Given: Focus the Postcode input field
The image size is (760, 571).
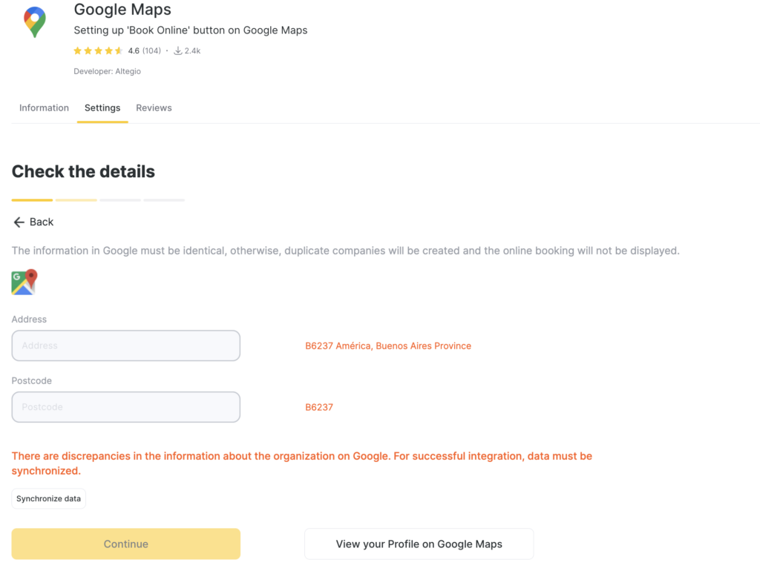Looking at the screenshot, I should [x=126, y=407].
